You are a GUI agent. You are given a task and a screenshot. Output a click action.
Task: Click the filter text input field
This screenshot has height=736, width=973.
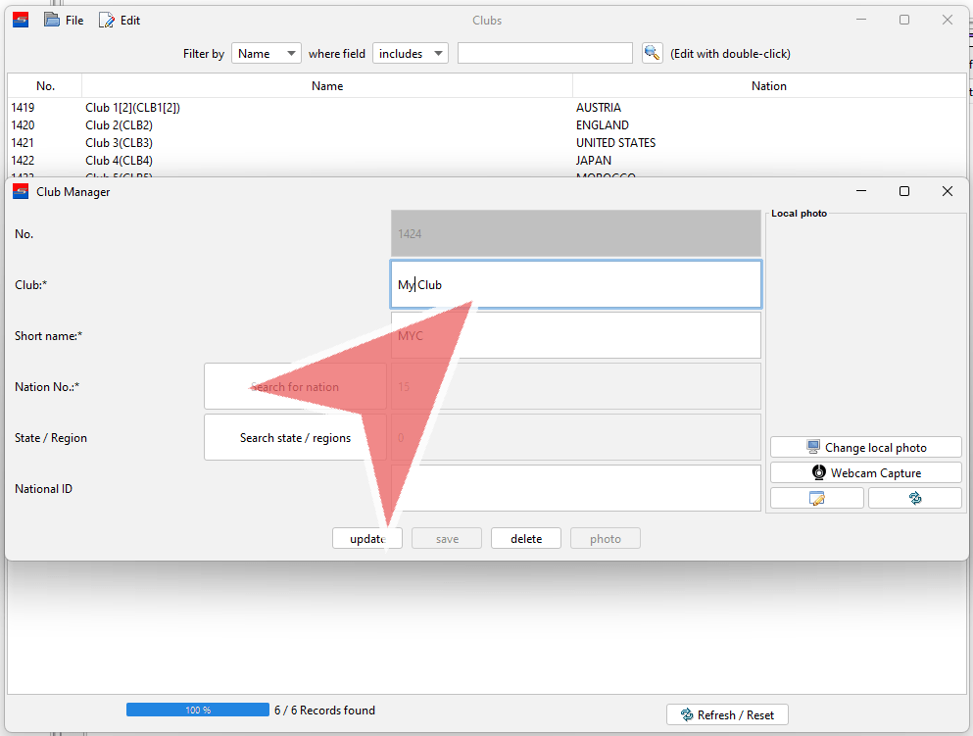coord(545,54)
